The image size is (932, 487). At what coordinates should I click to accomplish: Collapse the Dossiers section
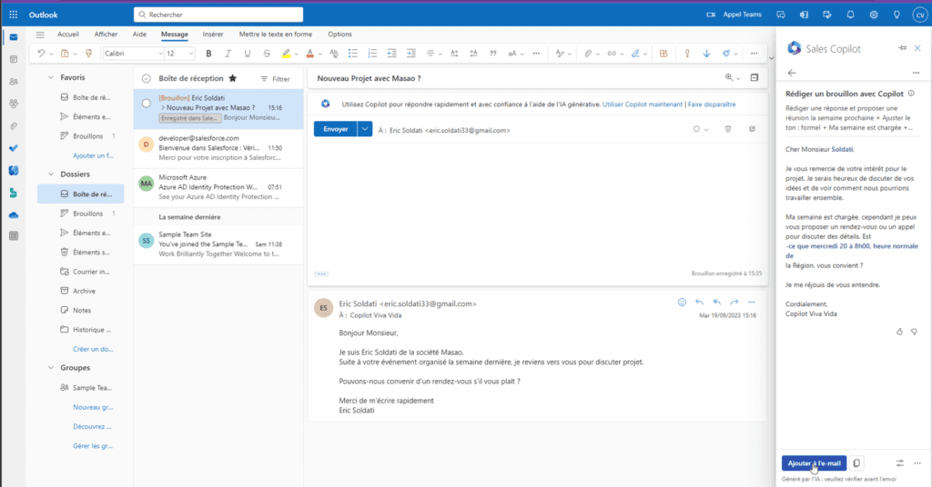click(x=51, y=174)
